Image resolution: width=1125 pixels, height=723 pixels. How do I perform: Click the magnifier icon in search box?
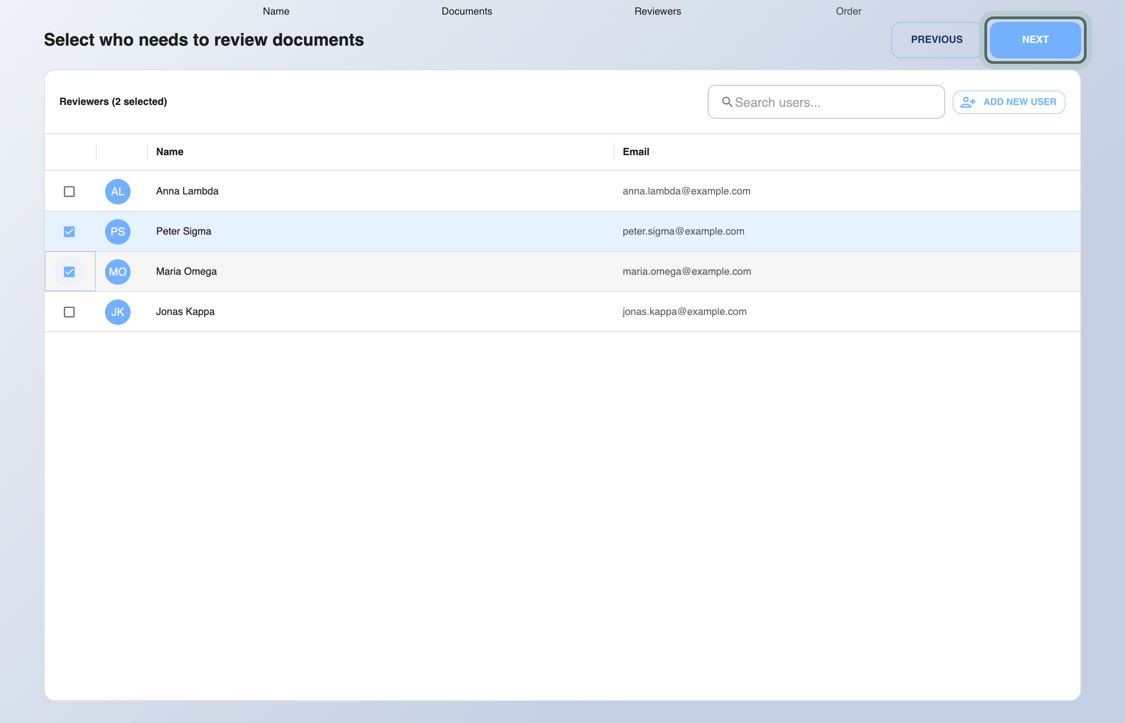(727, 102)
